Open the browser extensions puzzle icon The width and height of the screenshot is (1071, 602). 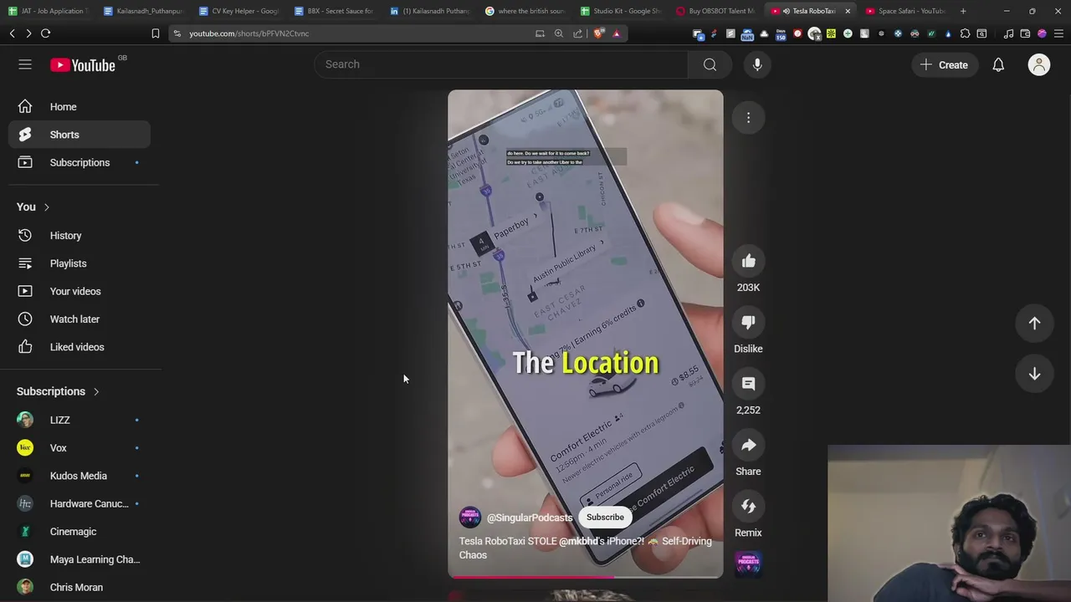(965, 33)
